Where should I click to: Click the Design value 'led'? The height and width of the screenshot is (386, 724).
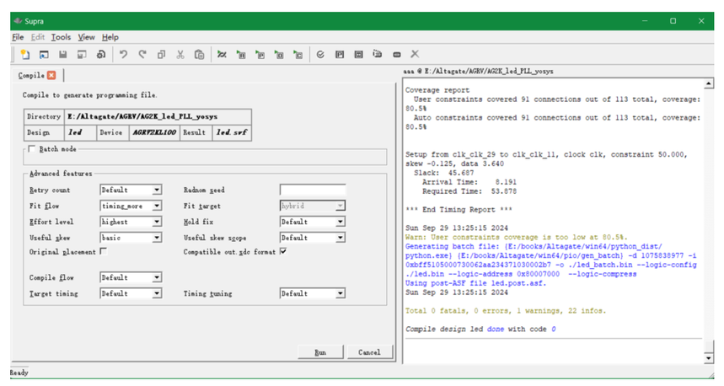pos(80,132)
